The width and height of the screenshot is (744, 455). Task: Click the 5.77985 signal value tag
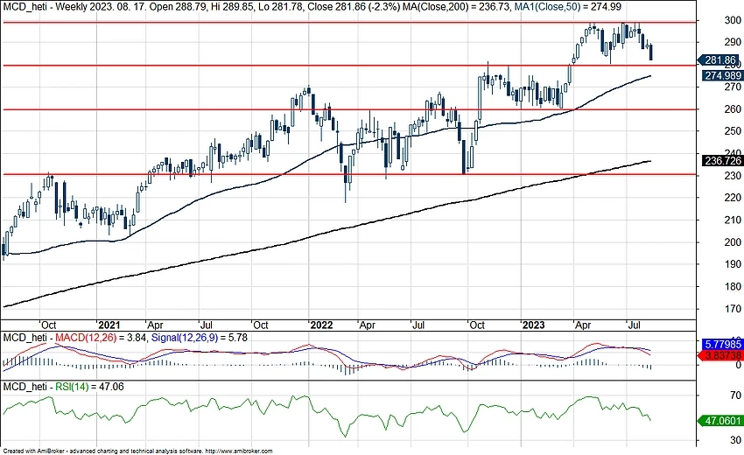[x=722, y=344]
